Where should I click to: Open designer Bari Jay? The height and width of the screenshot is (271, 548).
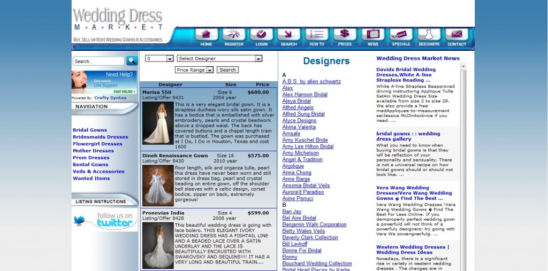[x=292, y=212]
